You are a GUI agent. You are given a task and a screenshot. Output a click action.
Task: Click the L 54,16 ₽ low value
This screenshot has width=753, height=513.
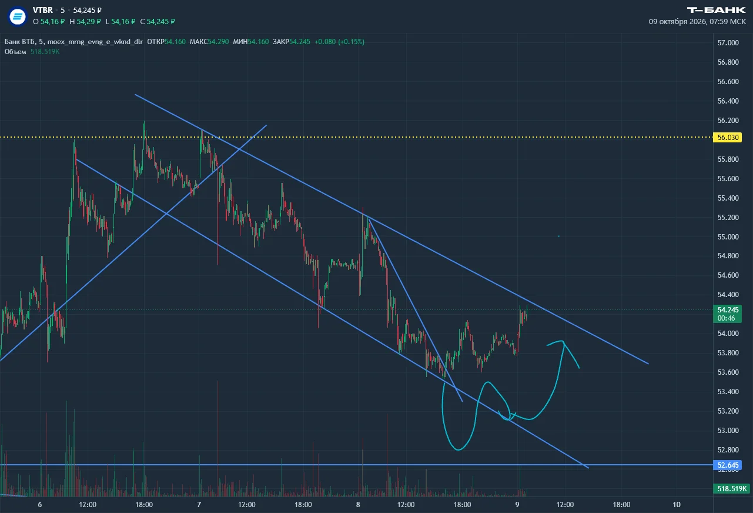120,21
